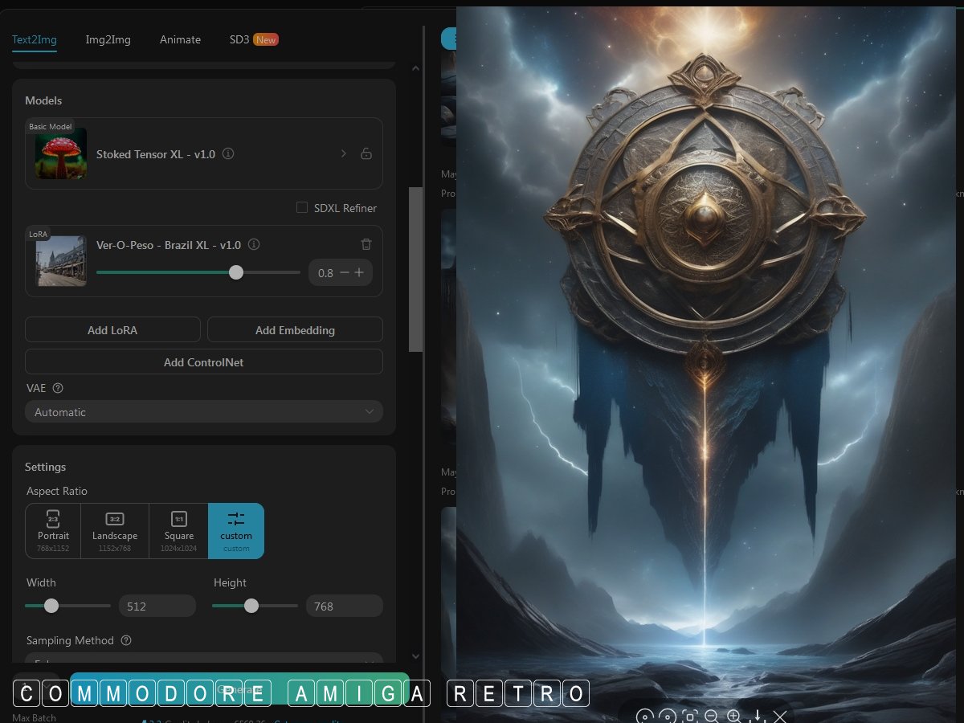Click the Add ControlNet button

pyautogui.click(x=204, y=361)
